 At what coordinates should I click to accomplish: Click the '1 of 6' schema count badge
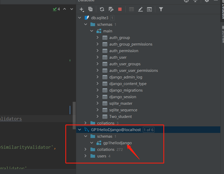pos(149,130)
